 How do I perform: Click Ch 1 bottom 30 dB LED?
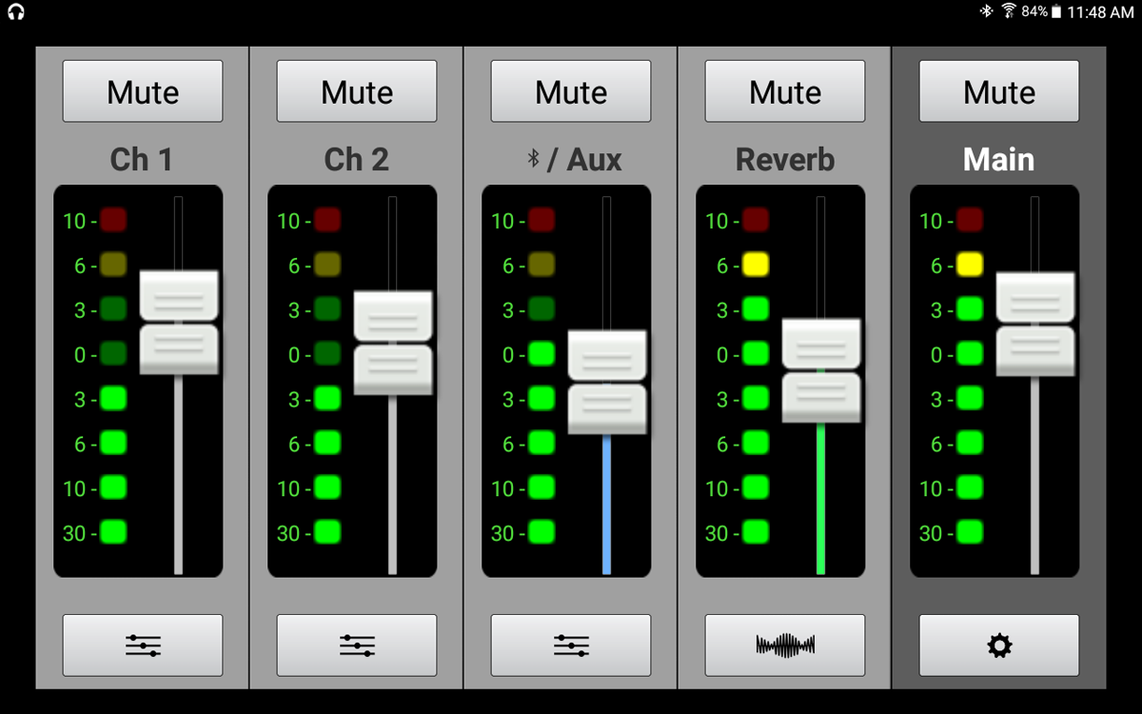(x=113, y=532)
